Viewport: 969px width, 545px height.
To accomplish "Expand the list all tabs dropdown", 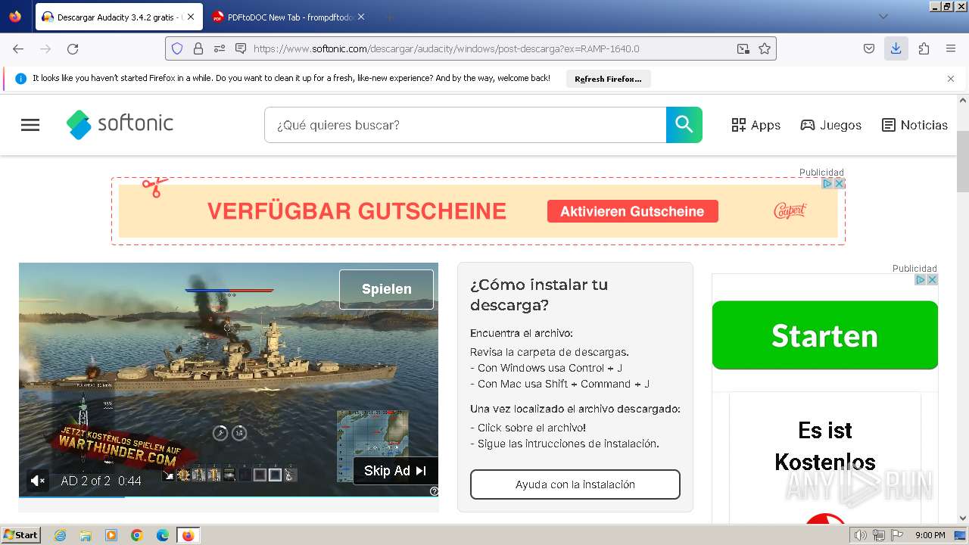I will (883, 17).
